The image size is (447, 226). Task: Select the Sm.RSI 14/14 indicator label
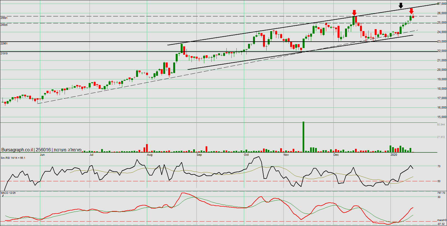point(13,158)
